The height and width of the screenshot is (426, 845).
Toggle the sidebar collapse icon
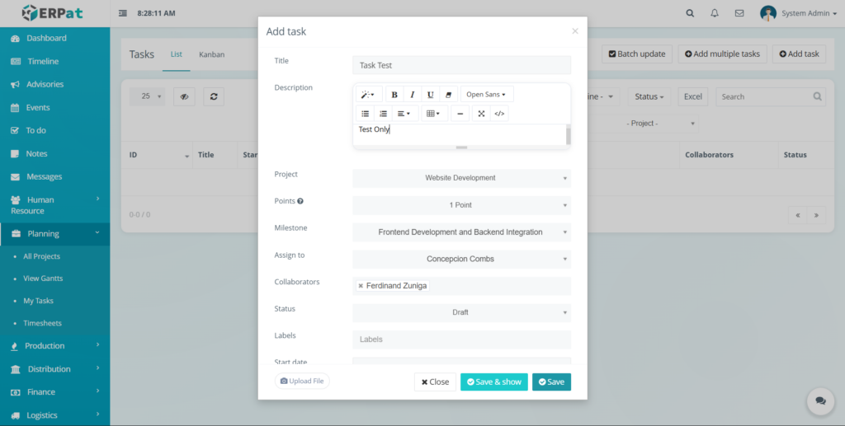pos(123,13)
